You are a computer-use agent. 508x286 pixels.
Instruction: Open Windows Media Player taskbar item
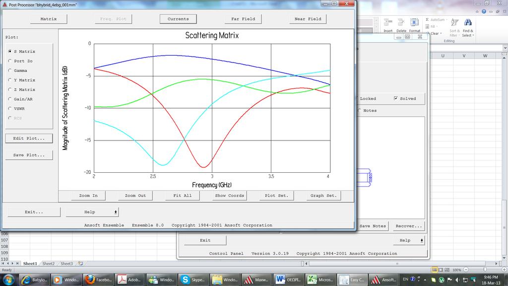66,280
